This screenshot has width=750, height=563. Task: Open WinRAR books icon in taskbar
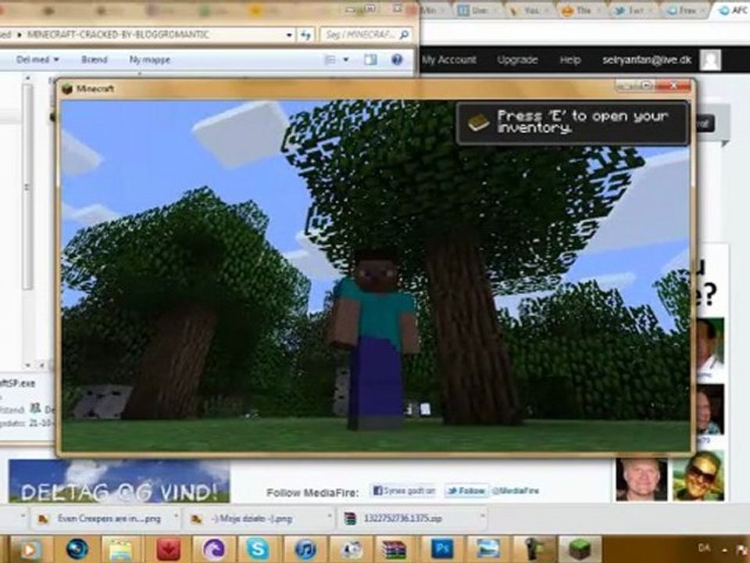(x=394, y=550)
